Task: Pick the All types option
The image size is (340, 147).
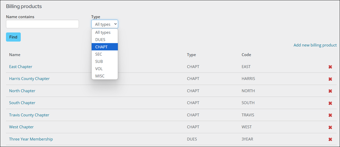Action: [x=104, y=32]
